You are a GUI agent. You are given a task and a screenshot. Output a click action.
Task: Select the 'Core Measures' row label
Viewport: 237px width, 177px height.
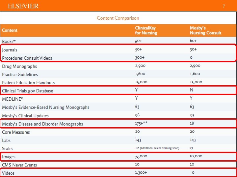point(16,132)
